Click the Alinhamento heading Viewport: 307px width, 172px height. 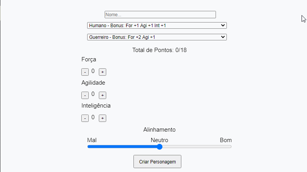(160, 130)
